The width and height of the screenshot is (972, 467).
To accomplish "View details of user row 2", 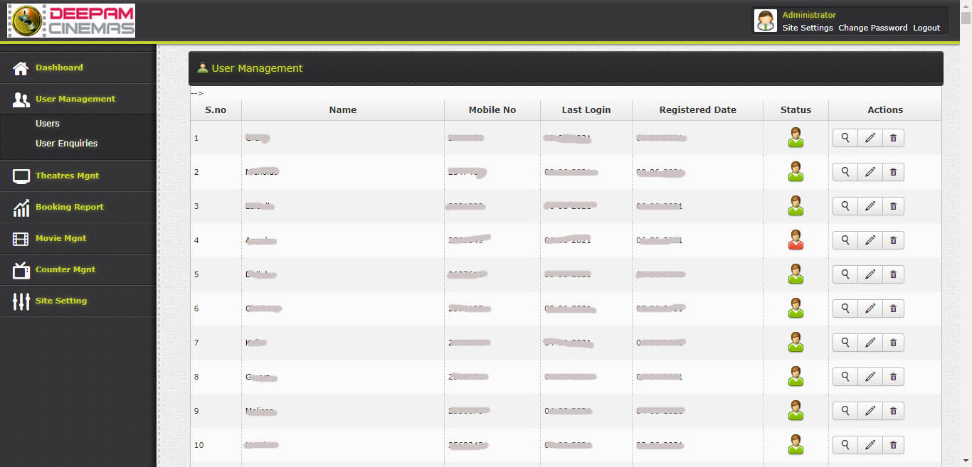I will click(x=845, y=172).
